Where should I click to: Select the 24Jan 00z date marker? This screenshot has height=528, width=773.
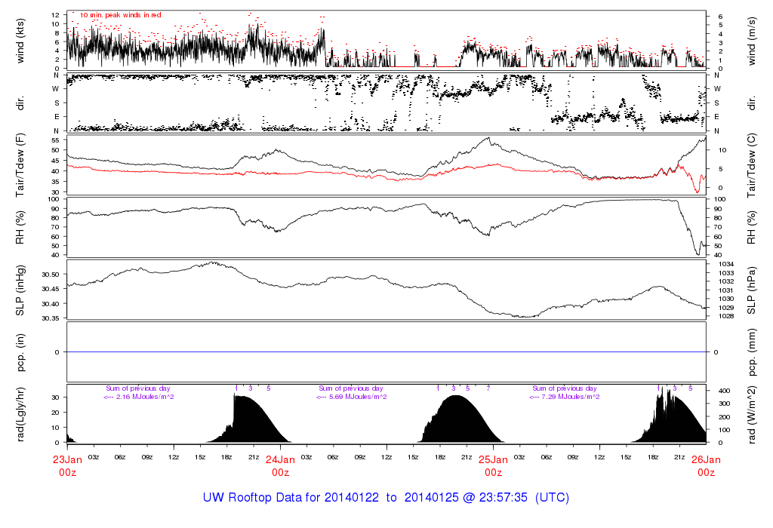[280, 465]
